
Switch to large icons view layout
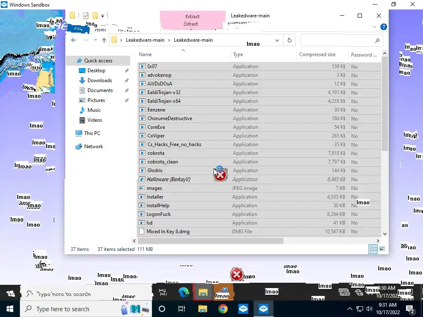click(x=382, y=249)
